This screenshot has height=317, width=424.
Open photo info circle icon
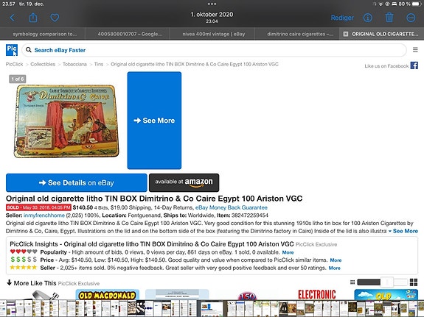(367, 18)
